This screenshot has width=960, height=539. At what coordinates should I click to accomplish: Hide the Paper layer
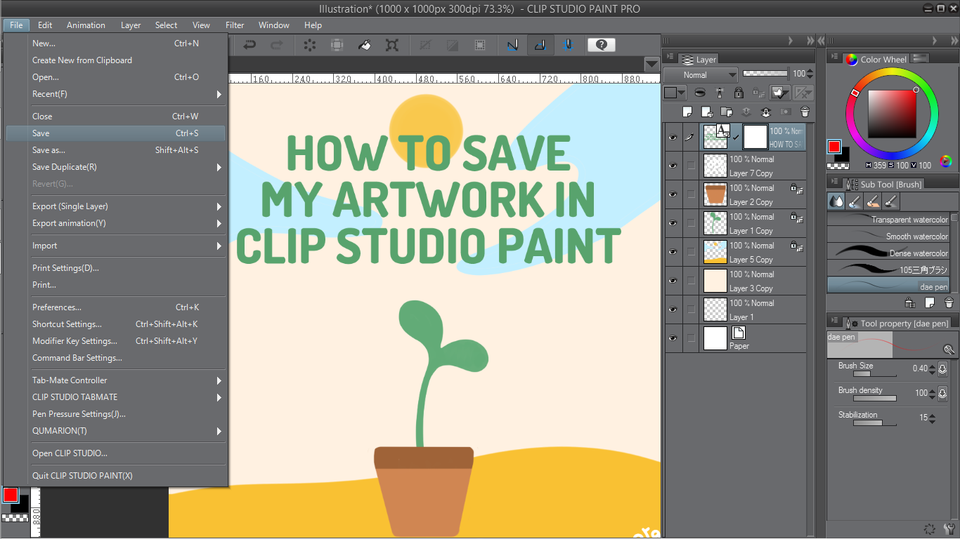[x=673, y=338]
